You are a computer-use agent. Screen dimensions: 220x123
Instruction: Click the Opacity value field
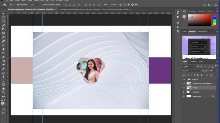211,71
